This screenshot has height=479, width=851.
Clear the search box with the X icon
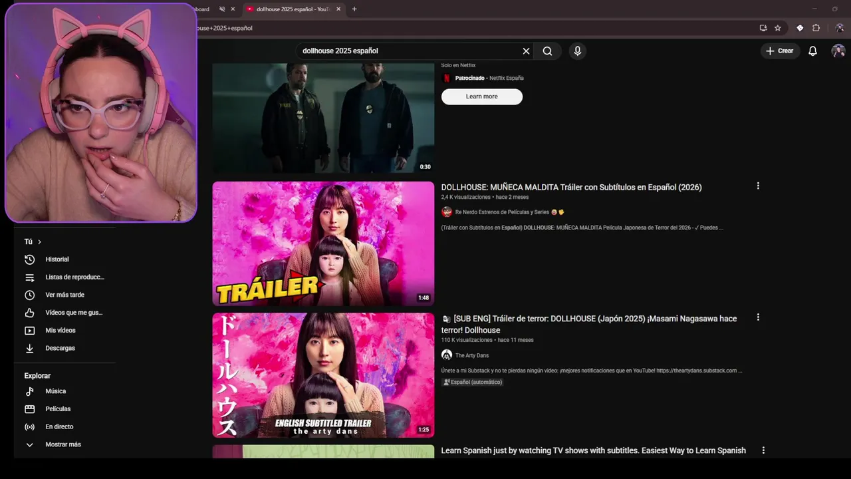526,51
